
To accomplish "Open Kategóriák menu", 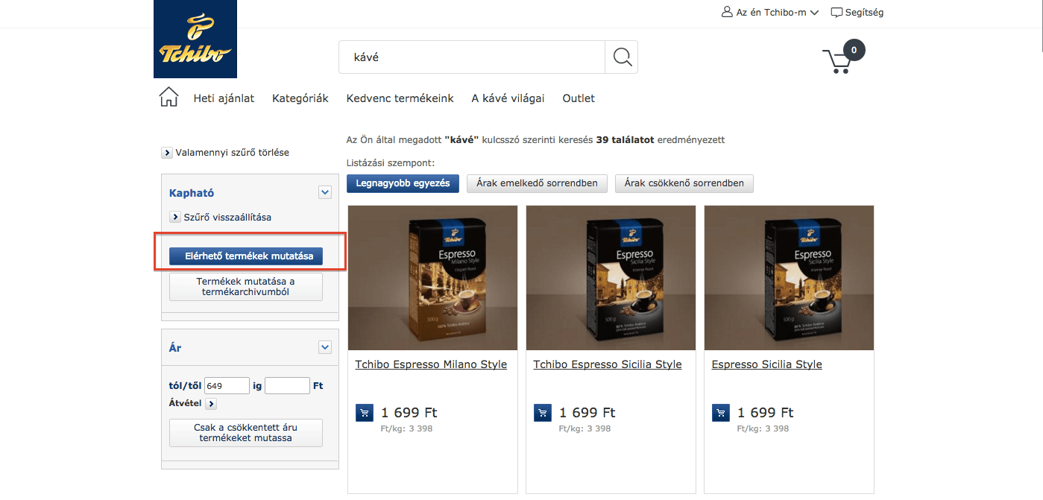I will (x=300, y=98).
